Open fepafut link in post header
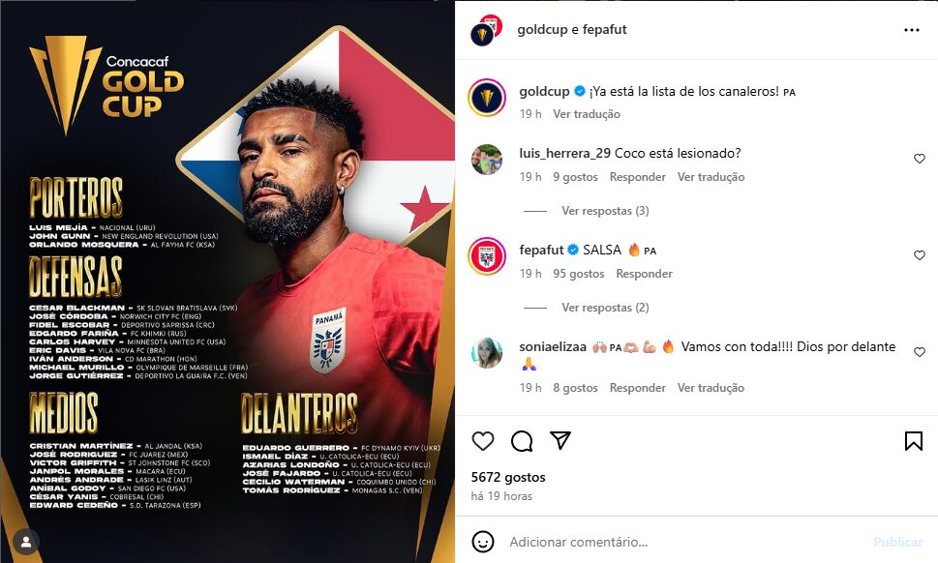 pyautogui.click(x=604, y=29)
